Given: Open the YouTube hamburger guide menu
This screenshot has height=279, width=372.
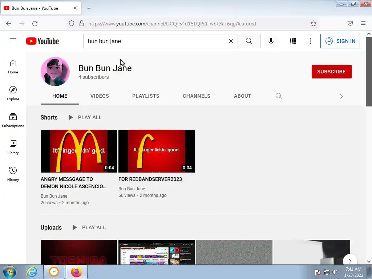Looking at the screenshot, I should [x=13, y=41].
